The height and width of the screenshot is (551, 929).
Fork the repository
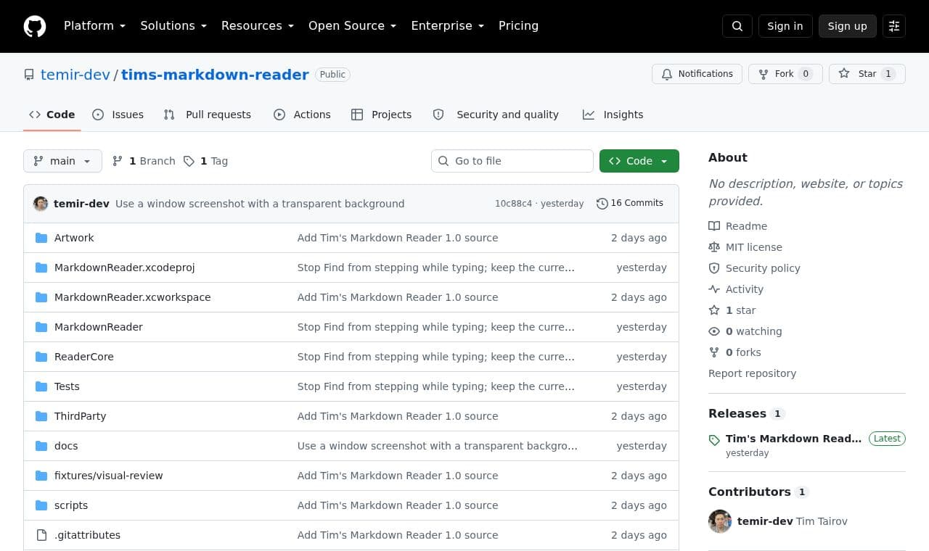[785, 74]
